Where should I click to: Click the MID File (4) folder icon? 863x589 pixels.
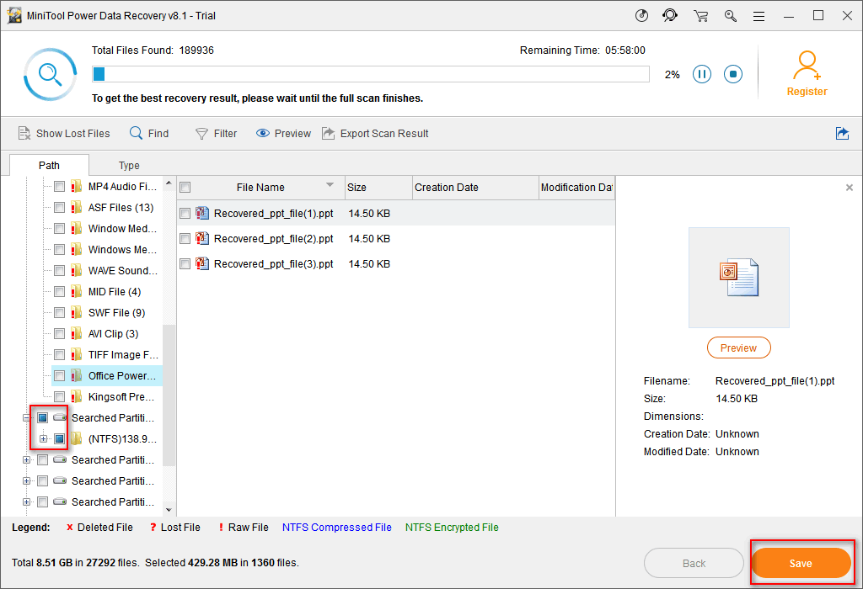[x=76, y=292]
